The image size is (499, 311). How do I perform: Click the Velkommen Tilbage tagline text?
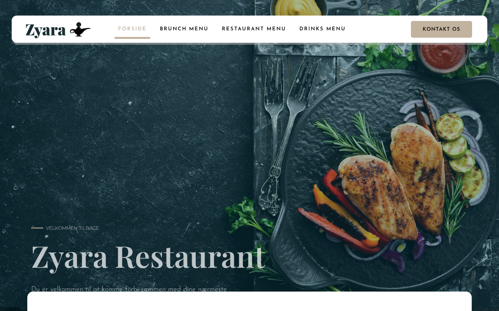point(73,228)
